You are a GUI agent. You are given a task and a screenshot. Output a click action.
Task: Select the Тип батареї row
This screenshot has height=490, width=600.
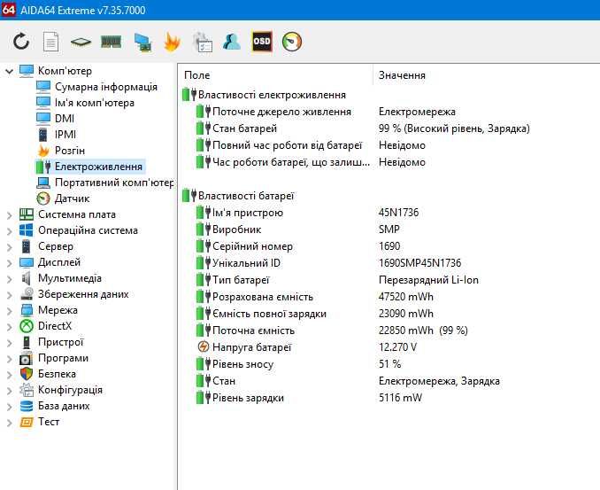(x=233, y=280)
